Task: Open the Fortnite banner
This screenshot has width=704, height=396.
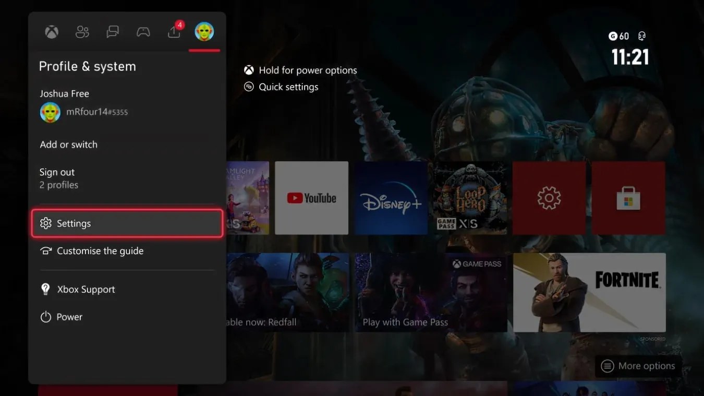Action: 589,292
